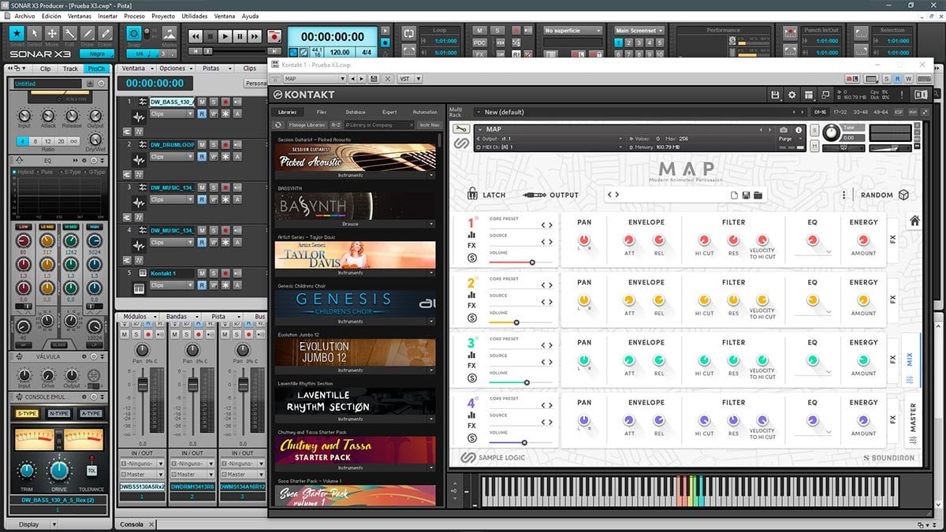Open the Utilidades menu
This screenshot has width=946, height=532.
tap(195, 16)
